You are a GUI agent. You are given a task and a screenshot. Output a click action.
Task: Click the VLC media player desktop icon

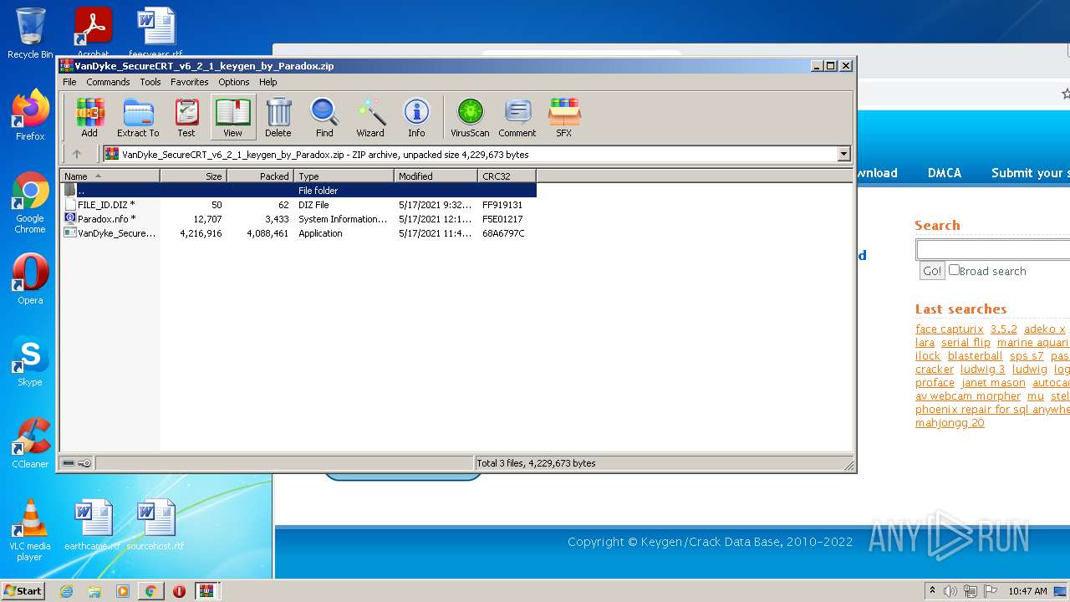pyautogui.click(x=30, y=531)
